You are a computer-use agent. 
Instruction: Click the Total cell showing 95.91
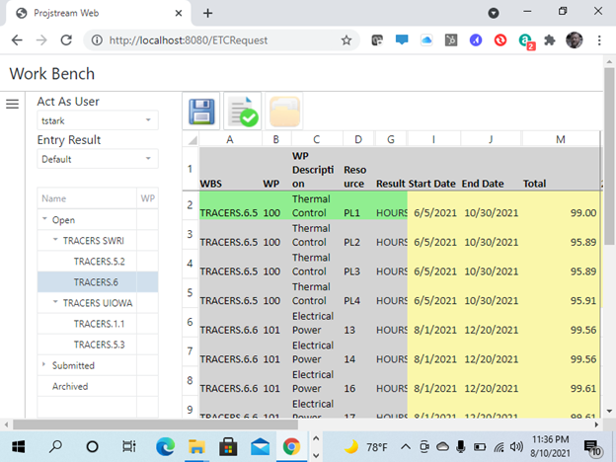[x=561, y=293]
